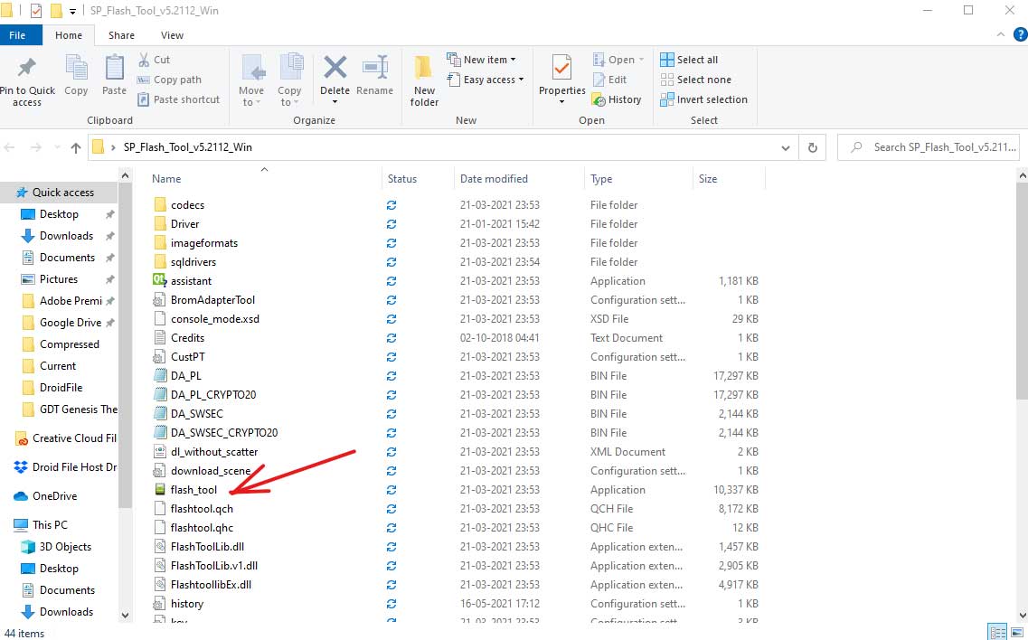Screen dimensions: 1028x640
Task: Click the Droid File Host Dropbox icon
Action: 20,467
